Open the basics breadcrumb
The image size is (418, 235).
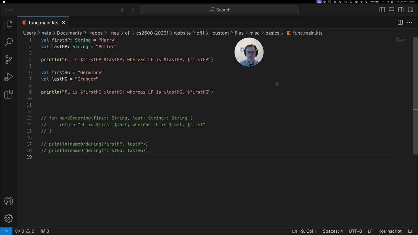[x=272, y=33]
